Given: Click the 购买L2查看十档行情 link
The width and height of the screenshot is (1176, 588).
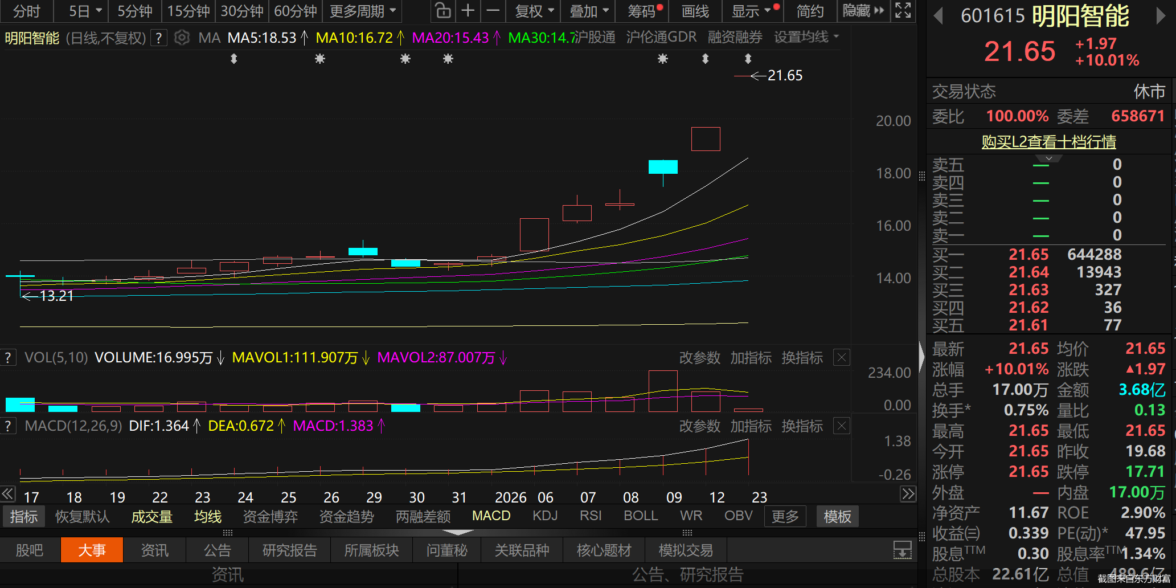Looking at the screenshot, I should coord(1049,142).
